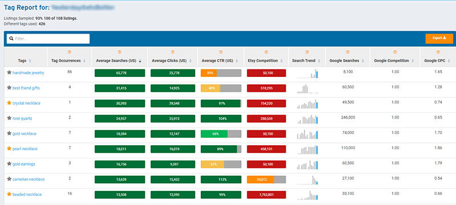Sort by the Tags column arrows
Viewport: 456px width, 205px height.
coord(30,61)
